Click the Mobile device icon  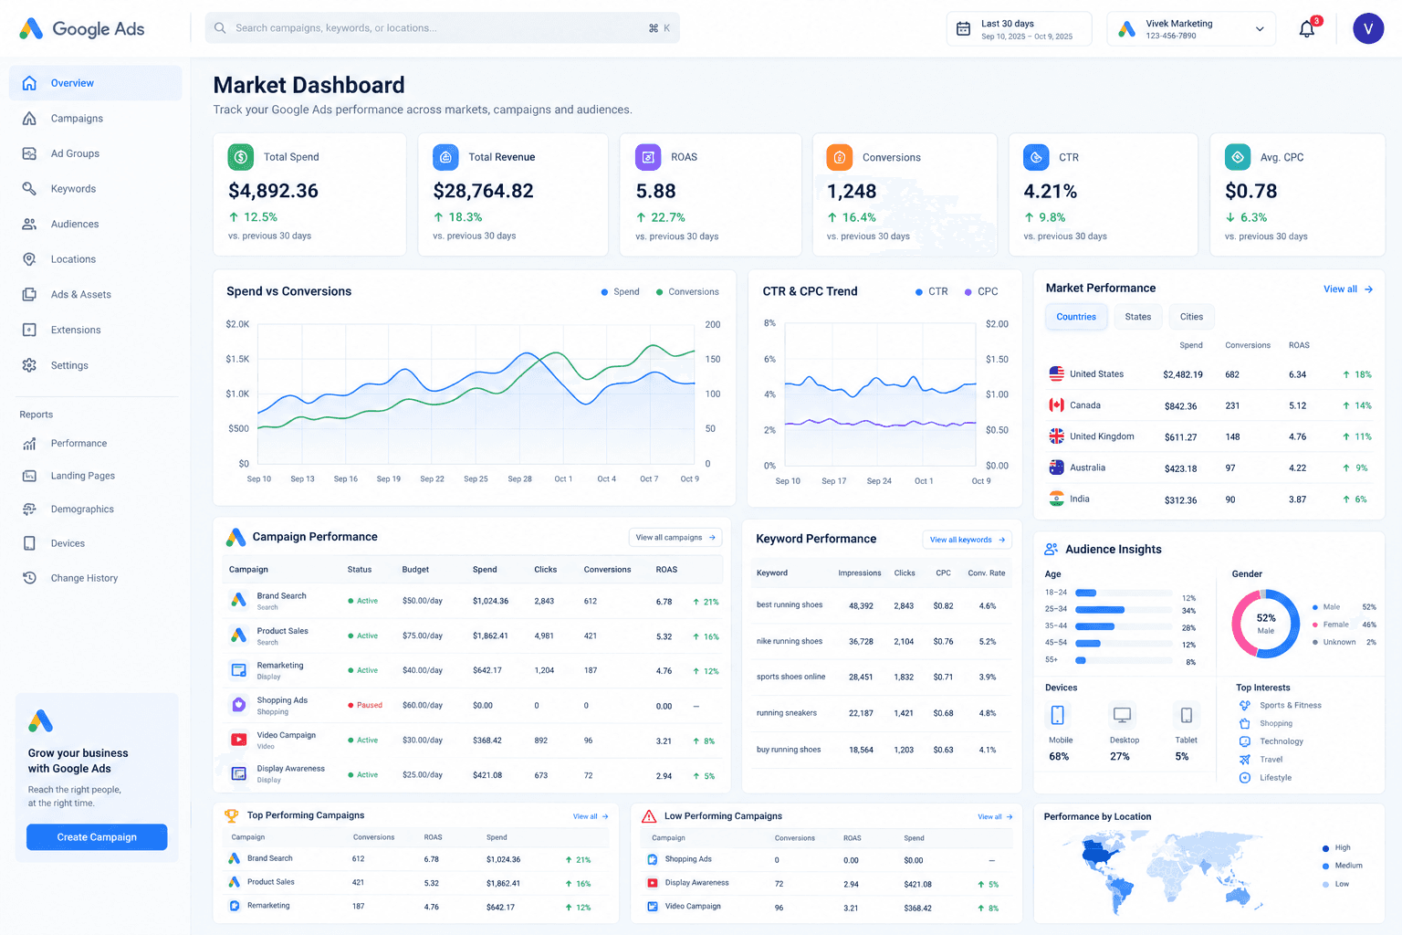click(x=1058, y=715)
